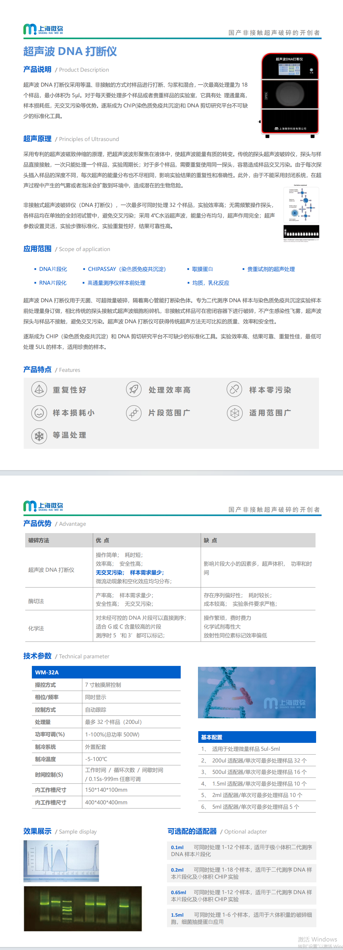Click the WM-32A model header bar

click(x=106, y=672)
